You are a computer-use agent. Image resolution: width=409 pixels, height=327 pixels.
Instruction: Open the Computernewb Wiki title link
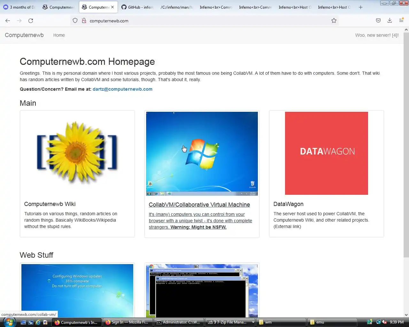point(50,204)
